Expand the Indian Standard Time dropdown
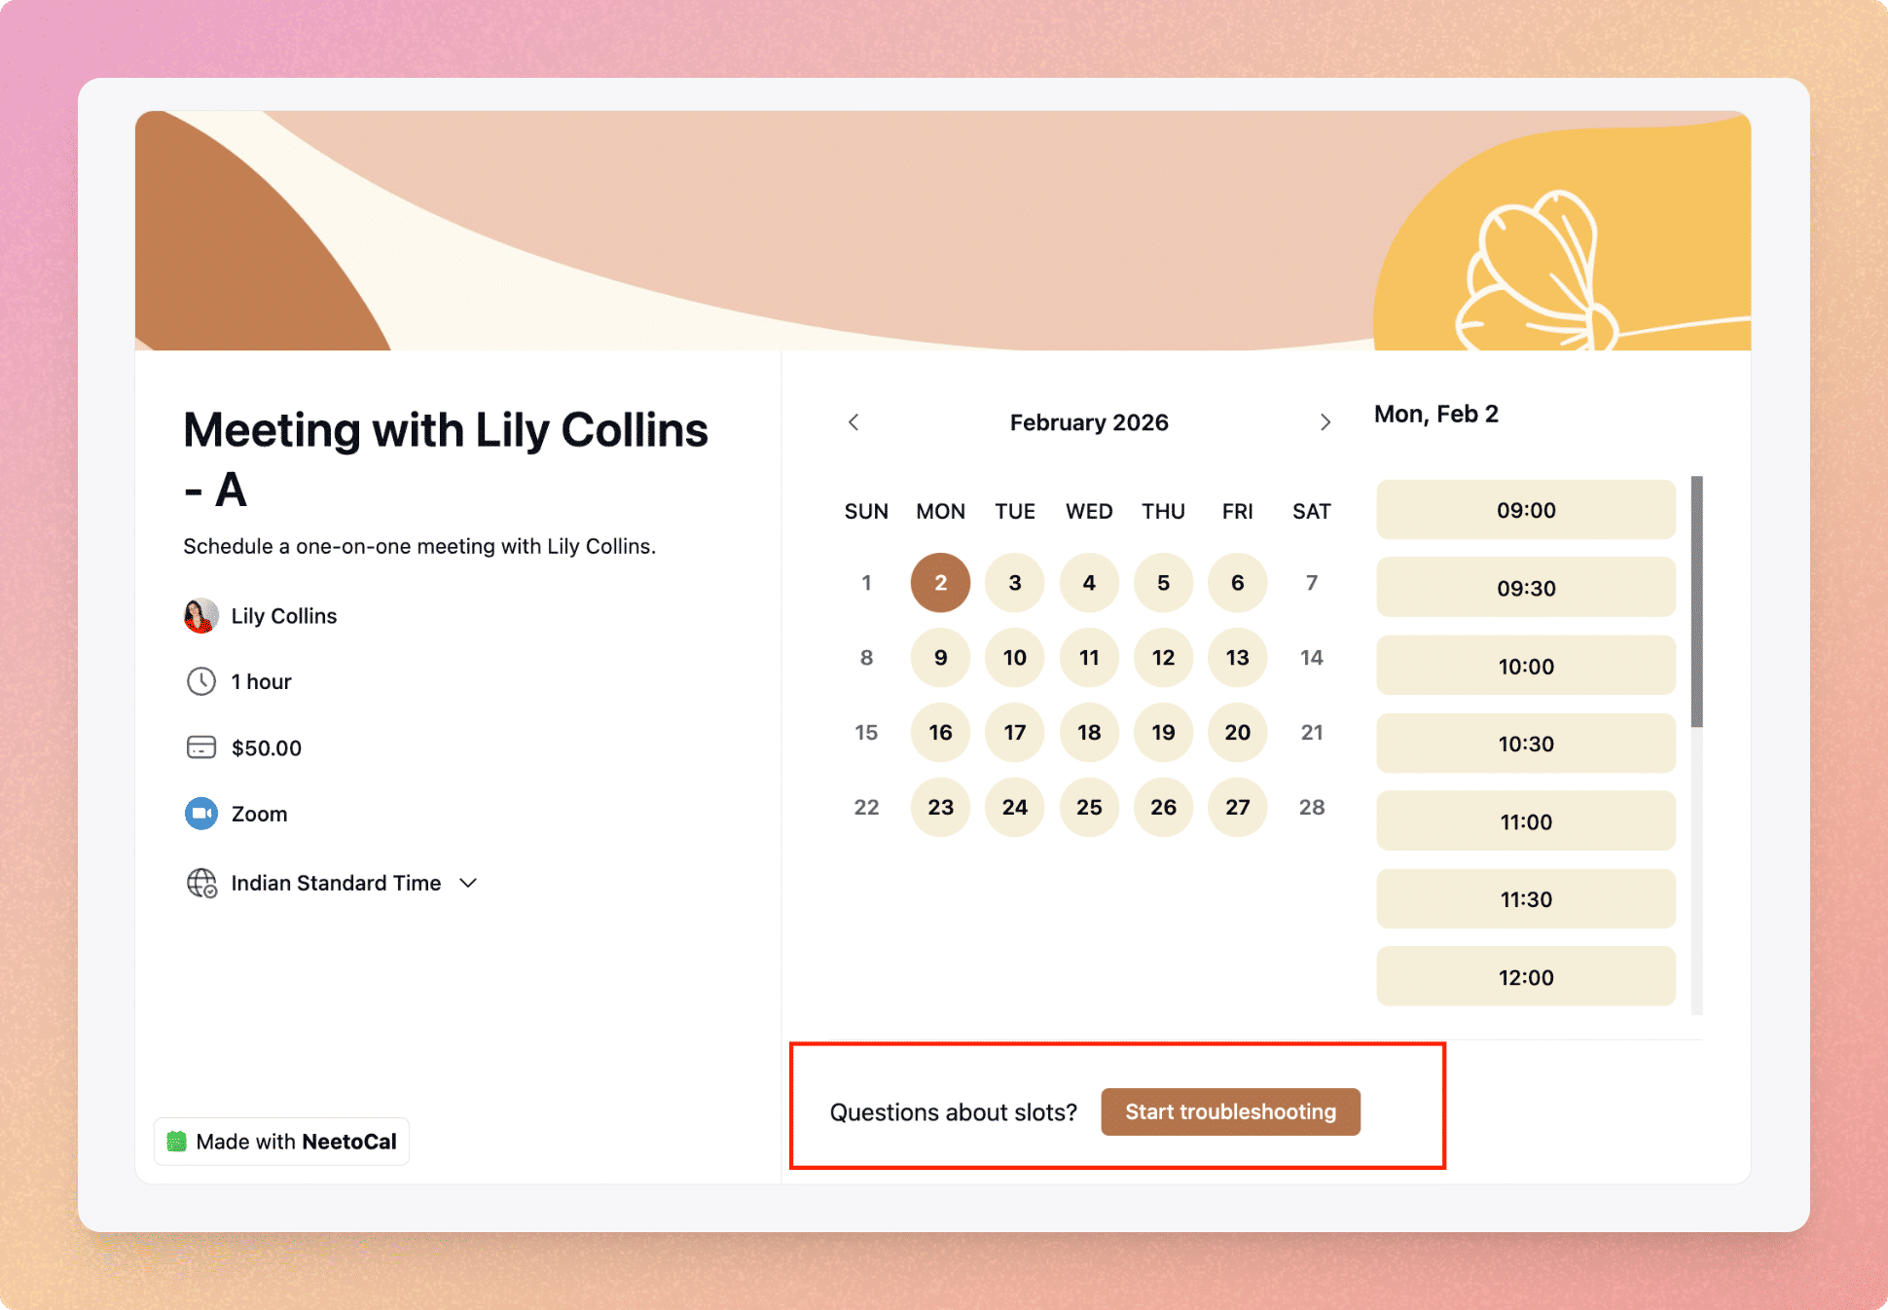 click(468, 883)
